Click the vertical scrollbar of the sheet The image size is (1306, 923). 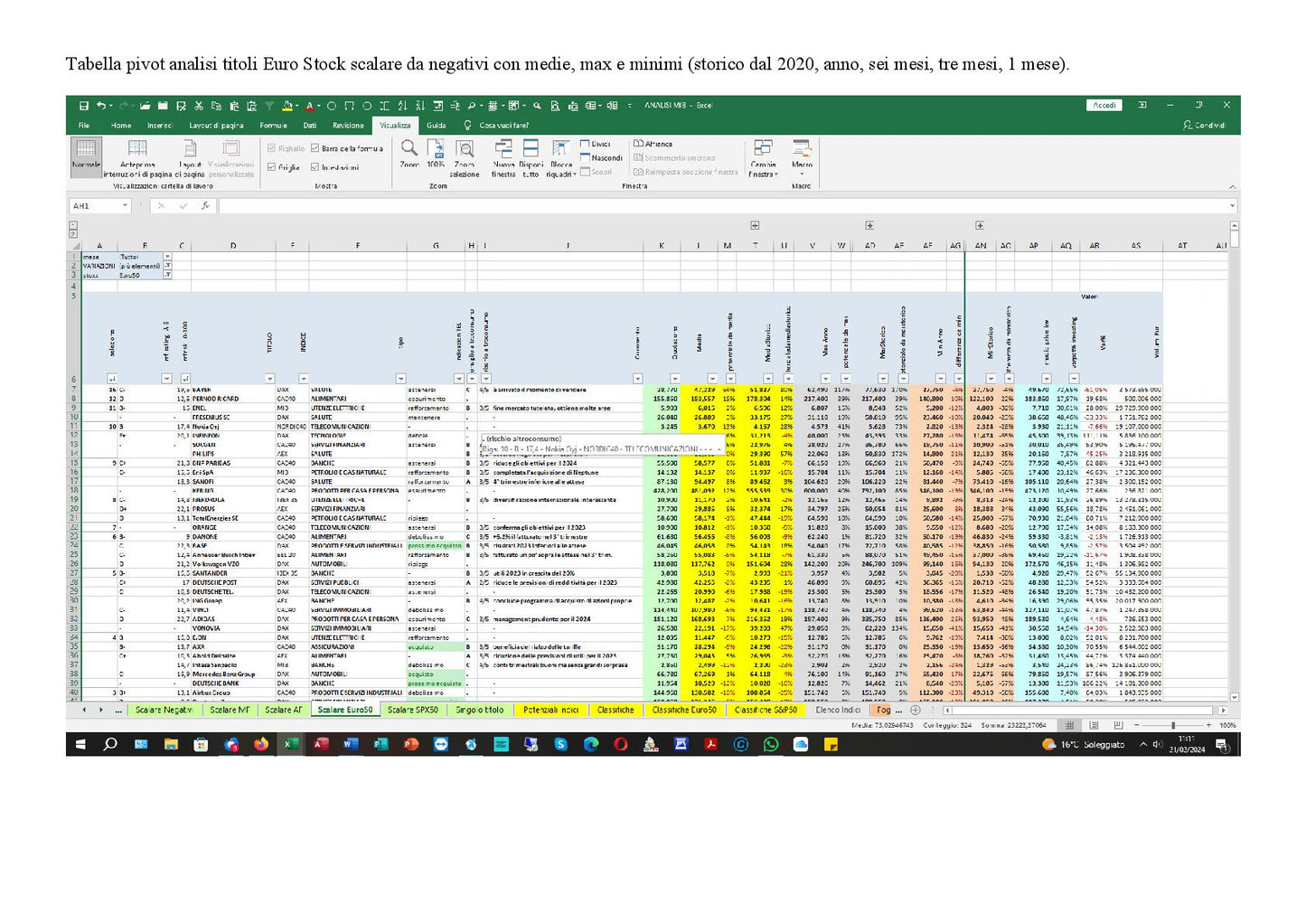tap(1235, 461)
